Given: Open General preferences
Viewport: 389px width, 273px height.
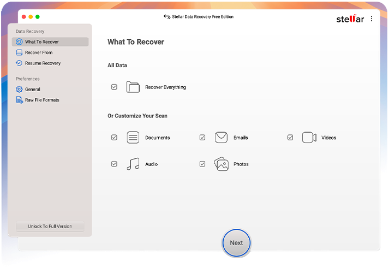Looking at the screenshot, I should [x=50, y=89].
